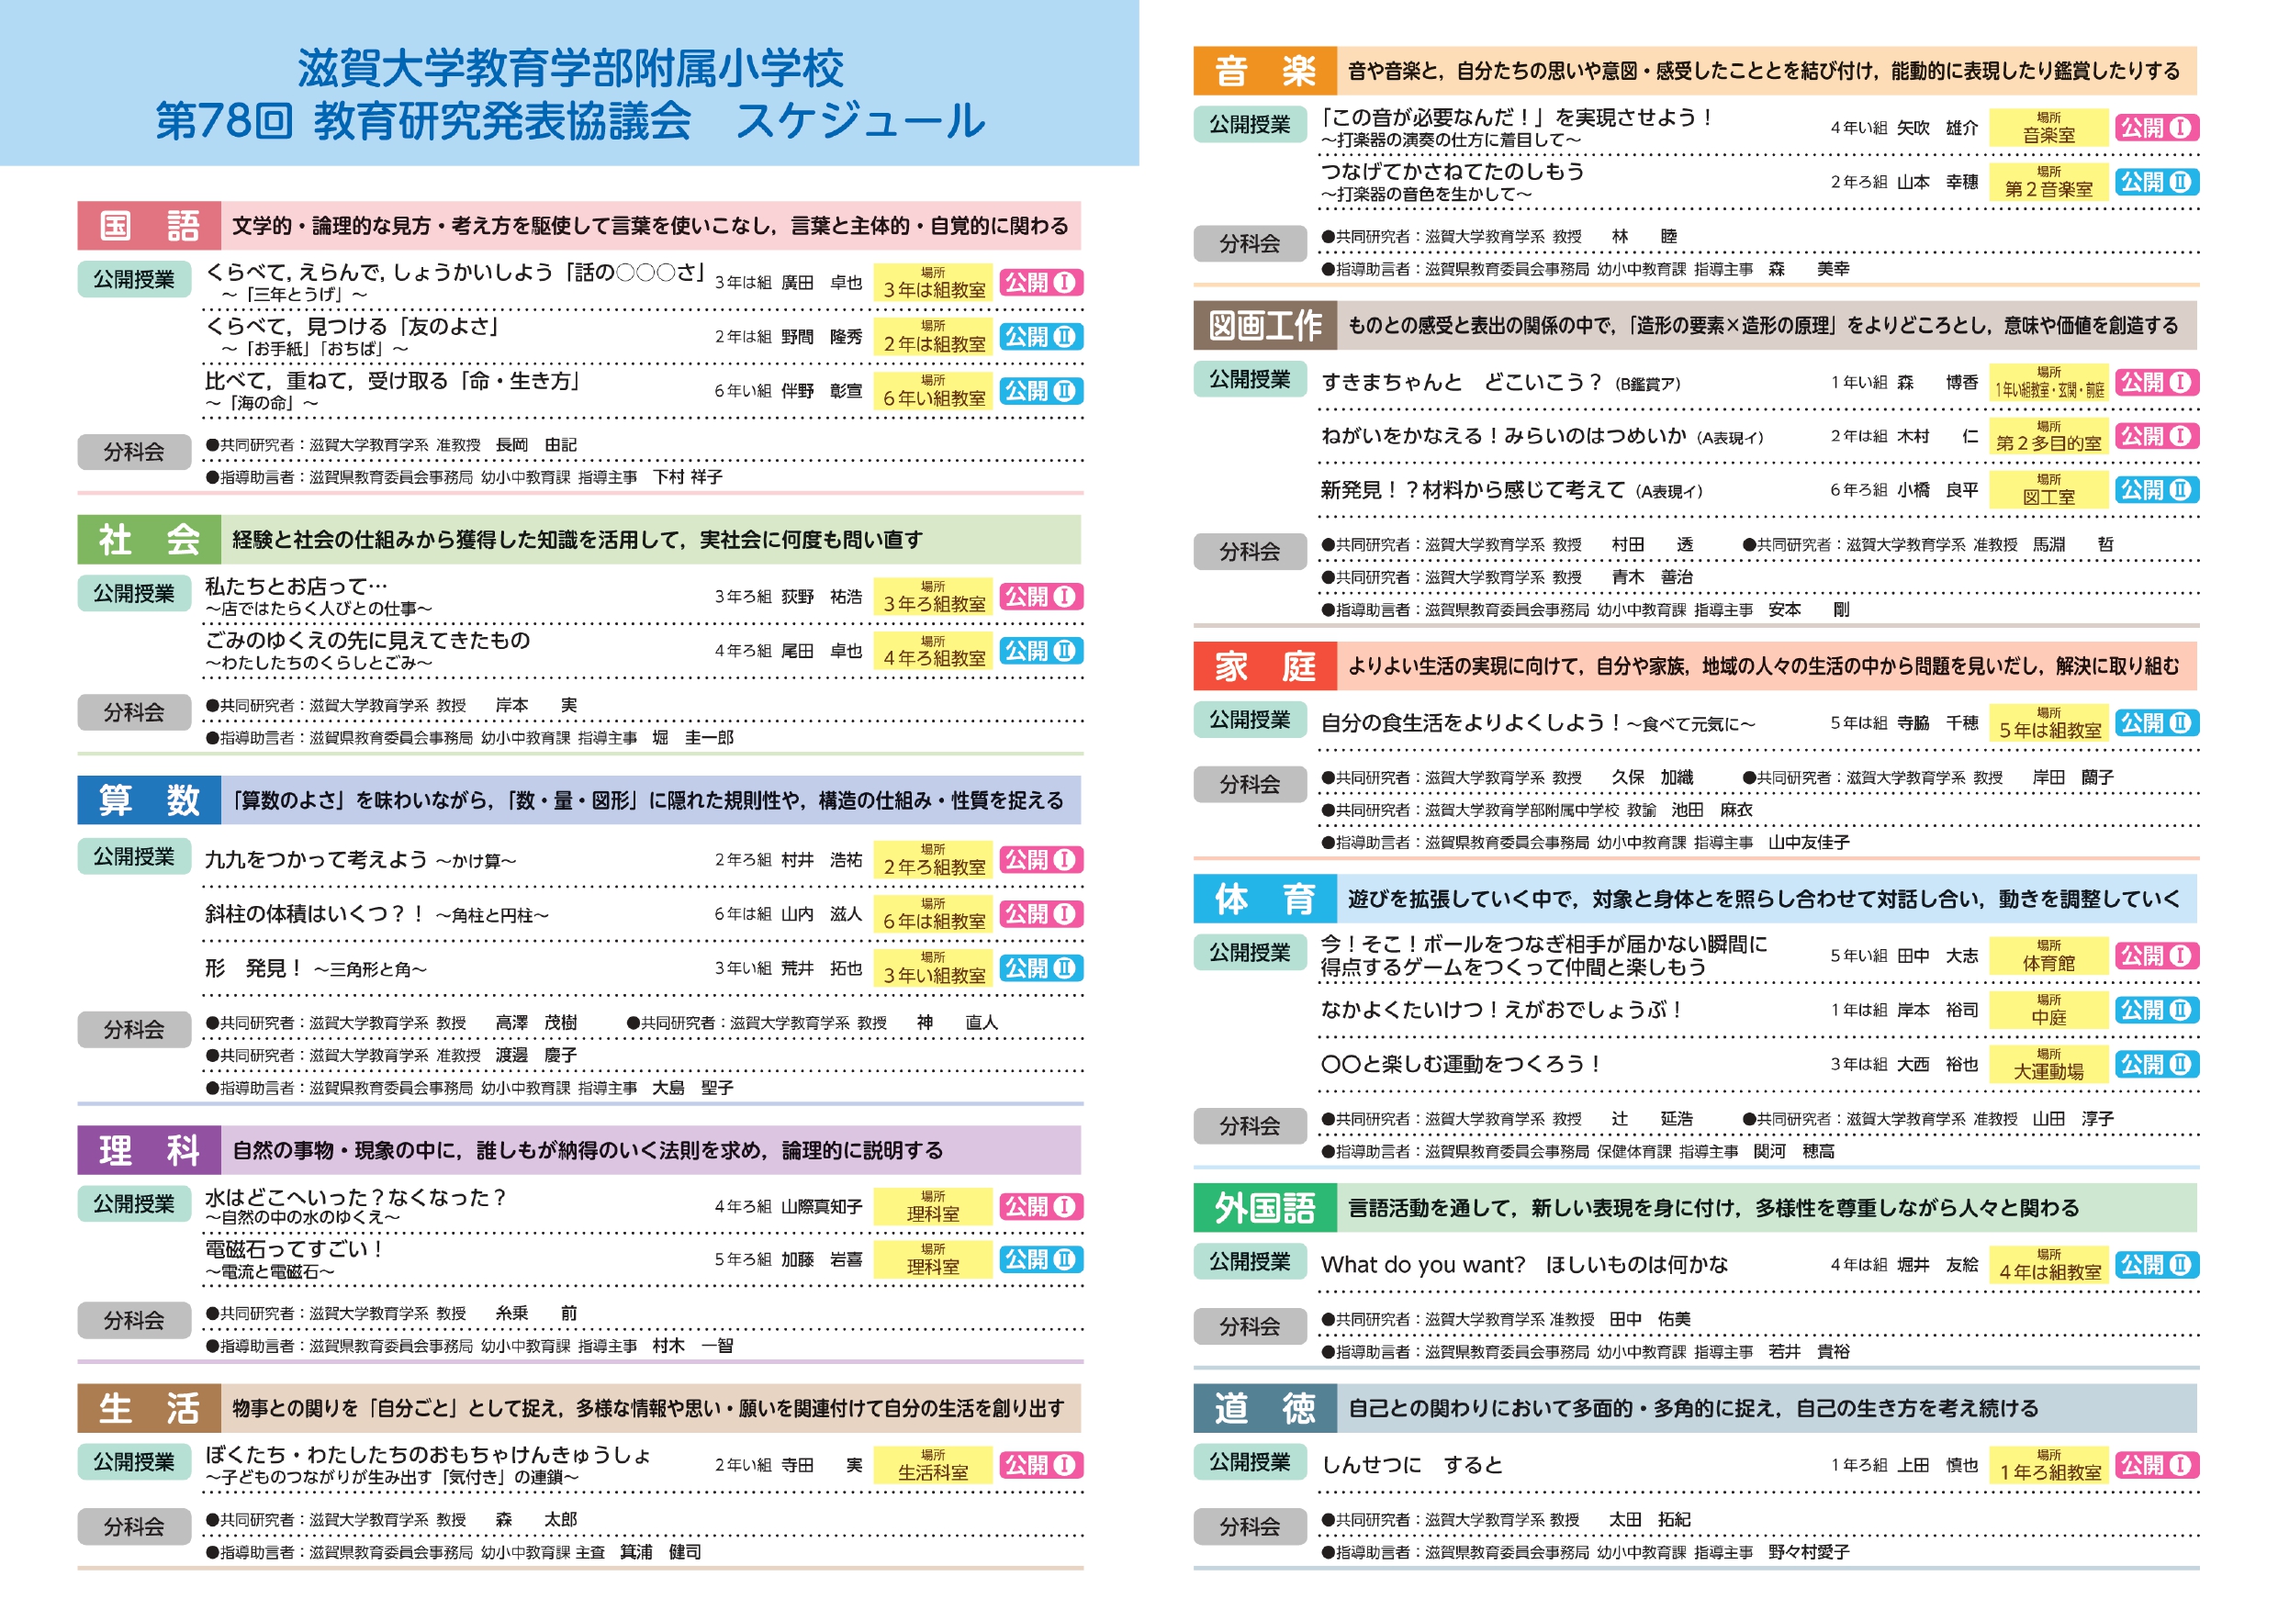Click the title 第78回 教育研究発表協議会 スケジュール
Image resolution: width=2278 pixels, height=1610 pixels.
pyautogui.click(x=570, y=121)
